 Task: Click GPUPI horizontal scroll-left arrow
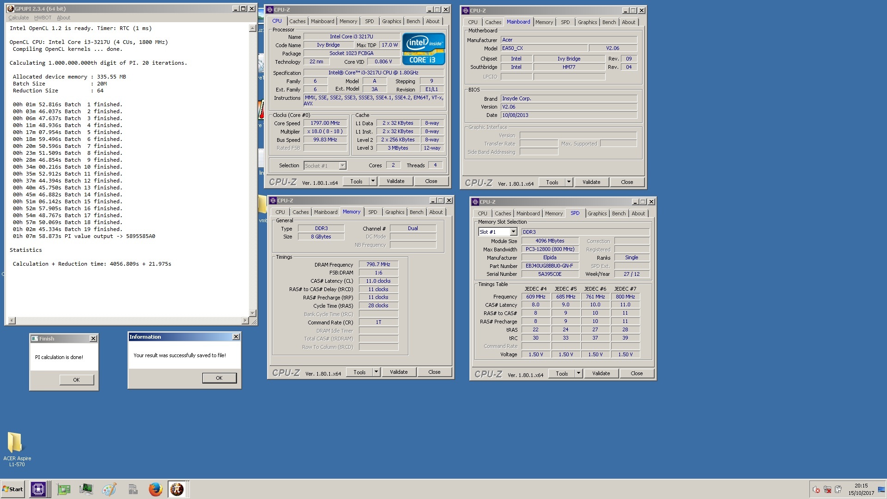click(x=12, y=321)
